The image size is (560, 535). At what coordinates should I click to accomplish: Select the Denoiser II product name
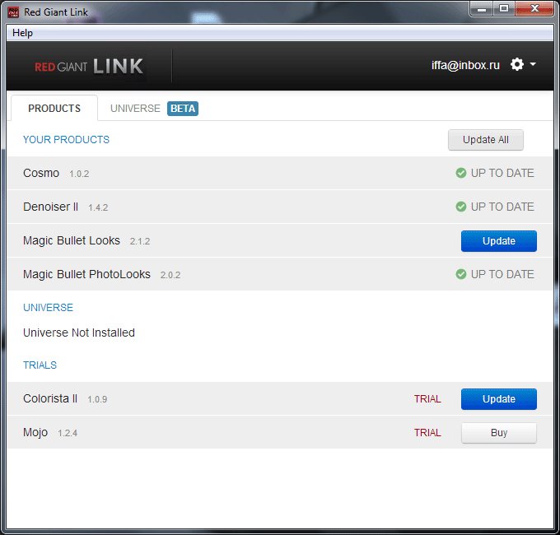(x=50, y=207)
